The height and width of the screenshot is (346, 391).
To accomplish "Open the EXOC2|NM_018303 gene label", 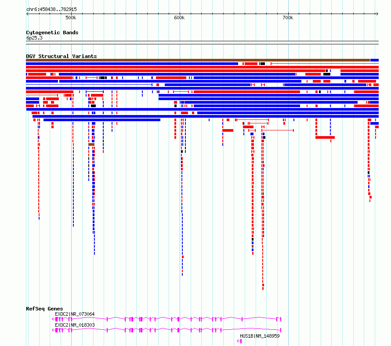I will click(75, 325).
